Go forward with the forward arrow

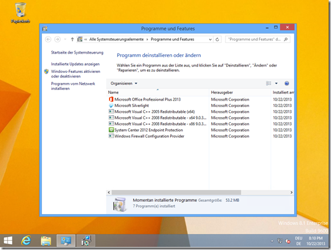point(57,39)
